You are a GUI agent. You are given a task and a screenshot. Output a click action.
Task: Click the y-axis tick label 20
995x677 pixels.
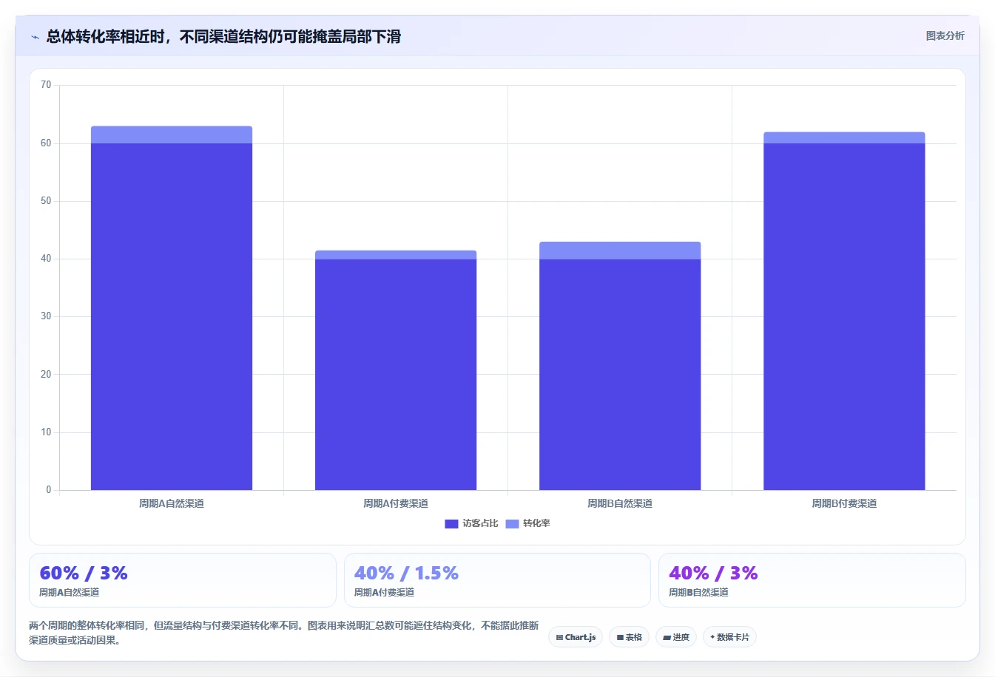(x=46, y=374)
